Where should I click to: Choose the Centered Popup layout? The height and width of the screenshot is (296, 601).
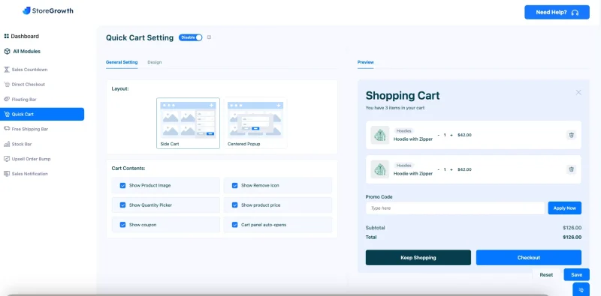click(x=255, y=123)
